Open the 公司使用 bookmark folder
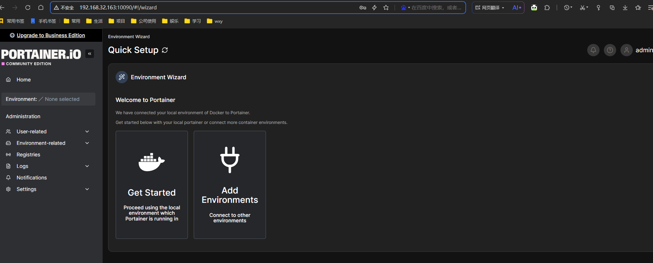 pos(143,21)
